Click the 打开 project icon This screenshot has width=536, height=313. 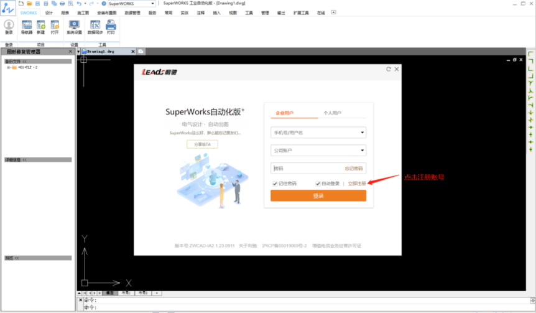point(55,26)
